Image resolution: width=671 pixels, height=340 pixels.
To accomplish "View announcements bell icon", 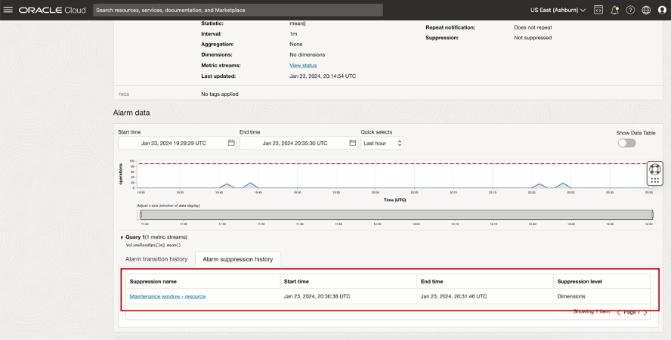I will (x=614, y=11).
